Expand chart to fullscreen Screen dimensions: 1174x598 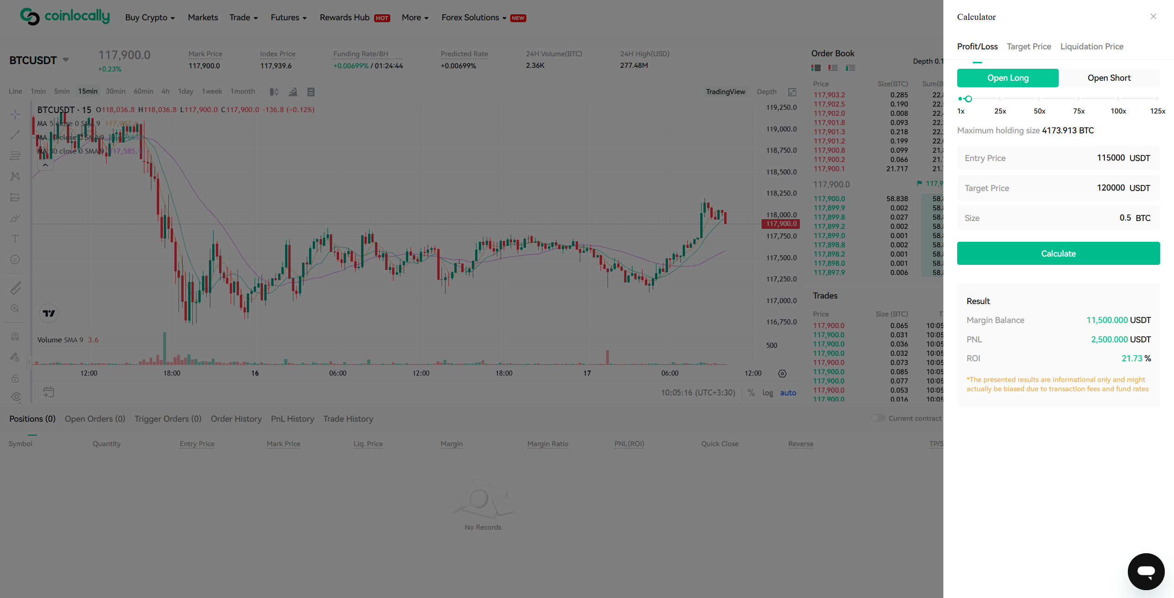(x=792, y=92)
